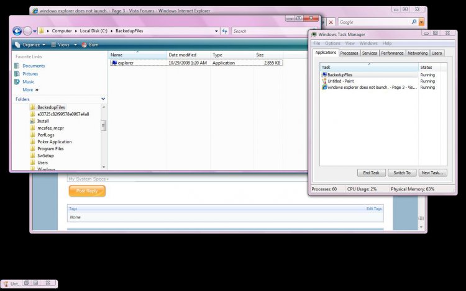The image size is (466, 291).
Task: Click the New Task... button
Action: [x=432, y=173]
